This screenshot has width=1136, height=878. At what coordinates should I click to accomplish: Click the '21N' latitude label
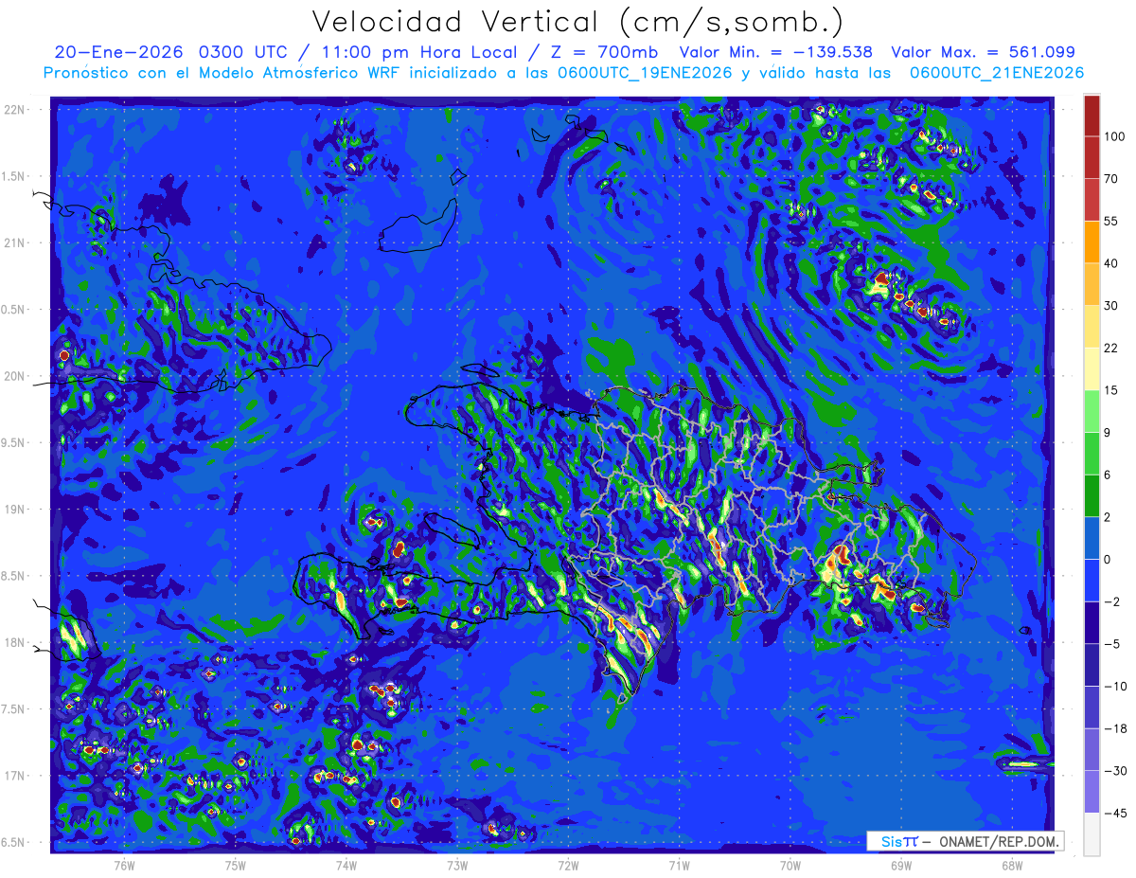click(x=16, y=242)
